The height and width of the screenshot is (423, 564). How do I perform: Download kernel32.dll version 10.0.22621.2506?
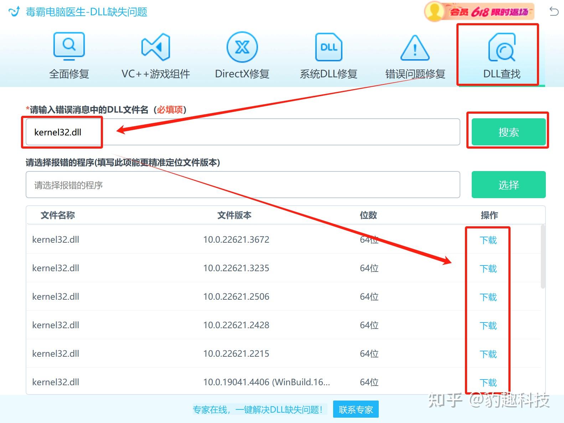click(488, 297)
